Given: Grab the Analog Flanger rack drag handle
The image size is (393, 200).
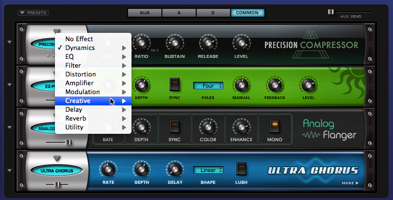Looking at the screenshot, I should tap(371, 128).
